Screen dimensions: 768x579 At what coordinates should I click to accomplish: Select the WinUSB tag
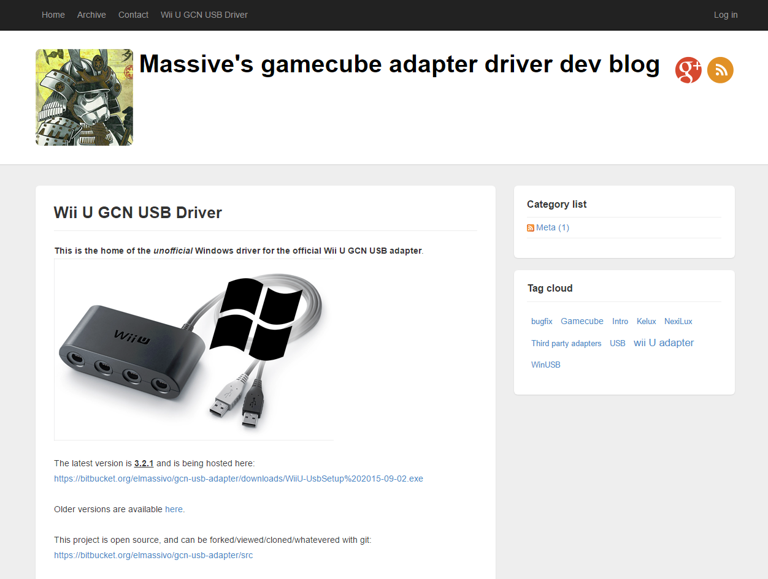tap(546, 365)
